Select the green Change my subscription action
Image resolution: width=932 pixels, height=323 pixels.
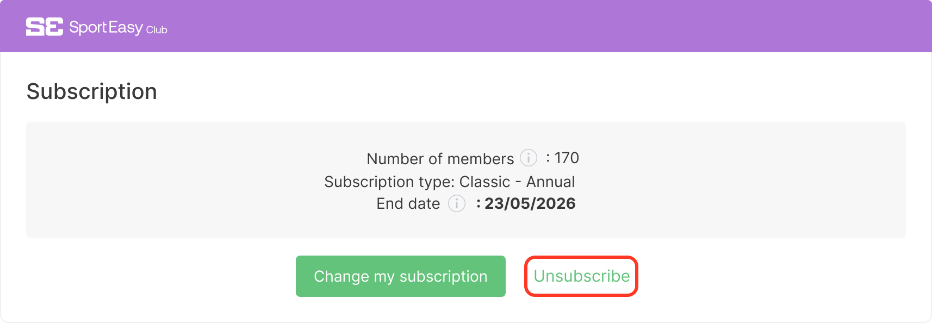400,276
